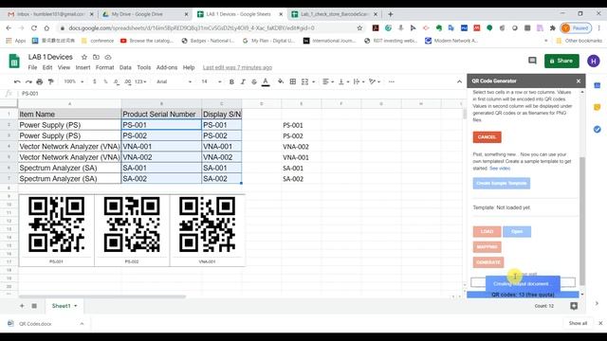Click the Explore icon at bottom right
The width and height of the screenshot is (607, 341).
point(574,306)
